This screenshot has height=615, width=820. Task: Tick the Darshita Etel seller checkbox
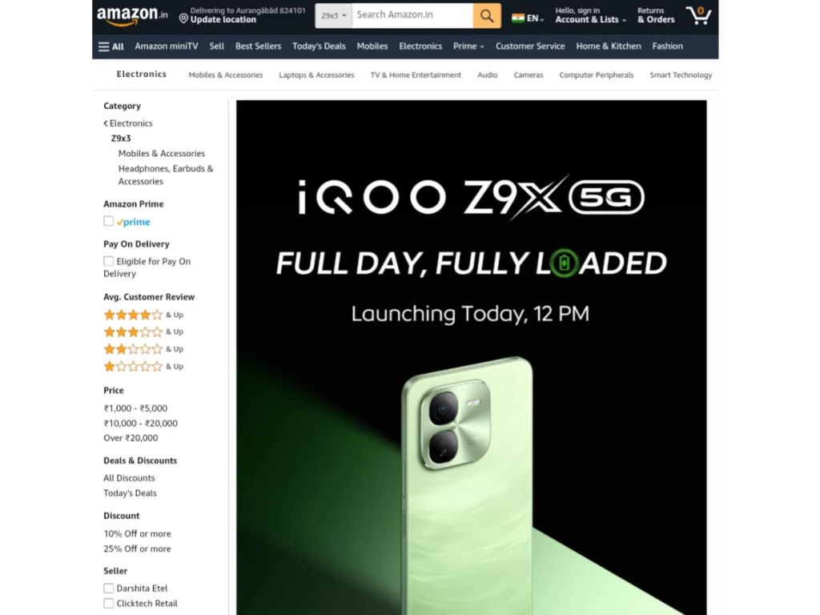(x=108, y=588)
